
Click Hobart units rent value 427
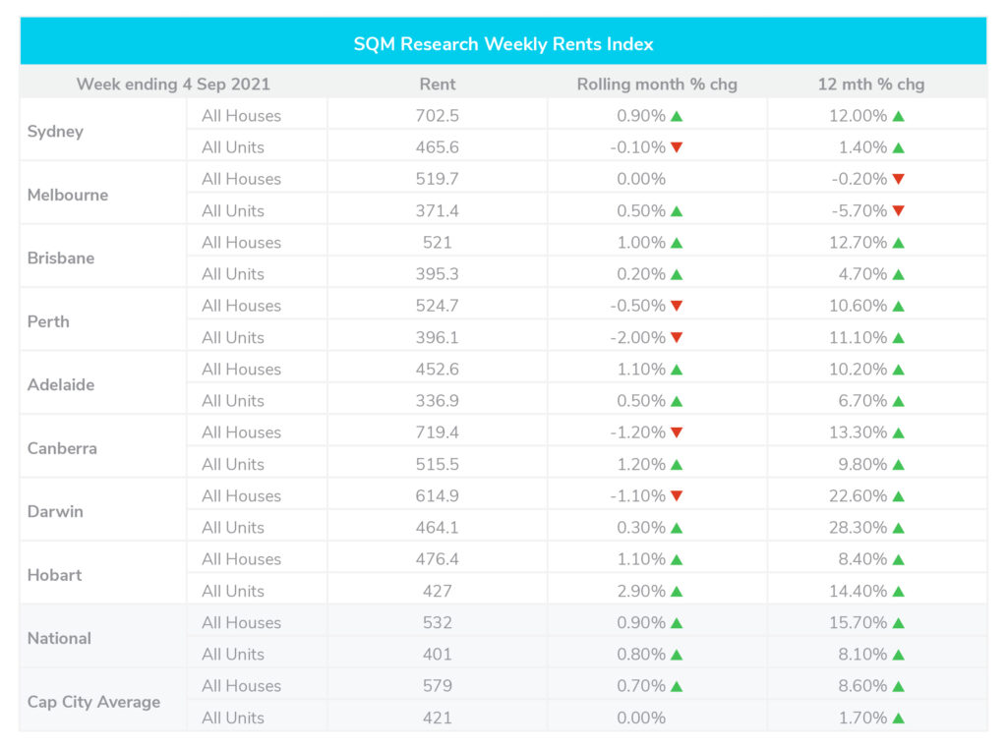[x=437, y=591]
